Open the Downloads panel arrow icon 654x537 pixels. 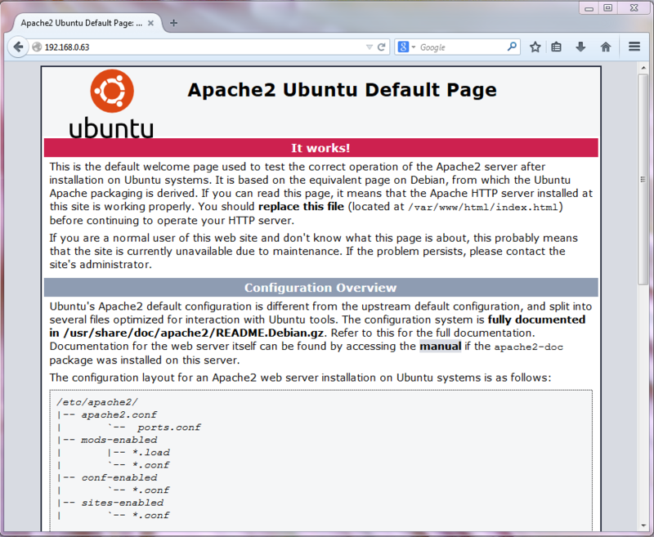point(580,47)
